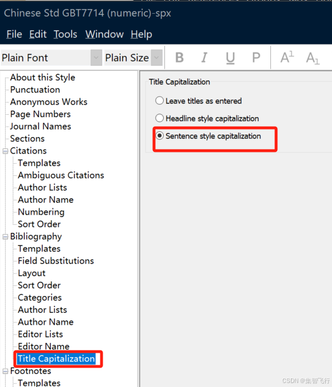332x387 pixels.
Task: Open Sort Order under Citations
Action: [39, 224]
